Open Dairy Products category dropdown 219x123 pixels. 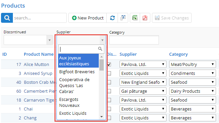coord(193,91)
